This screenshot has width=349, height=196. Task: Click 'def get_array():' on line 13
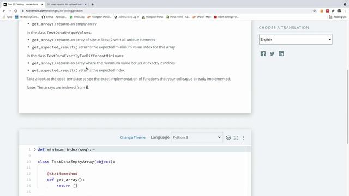point(65,180)
